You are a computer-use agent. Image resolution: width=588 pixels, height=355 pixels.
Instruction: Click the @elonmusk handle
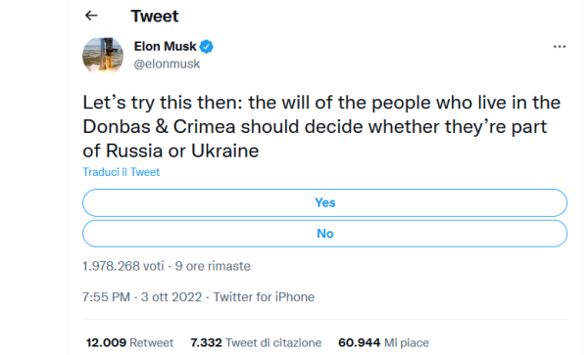pyautogui.click(x=167, y=64)
